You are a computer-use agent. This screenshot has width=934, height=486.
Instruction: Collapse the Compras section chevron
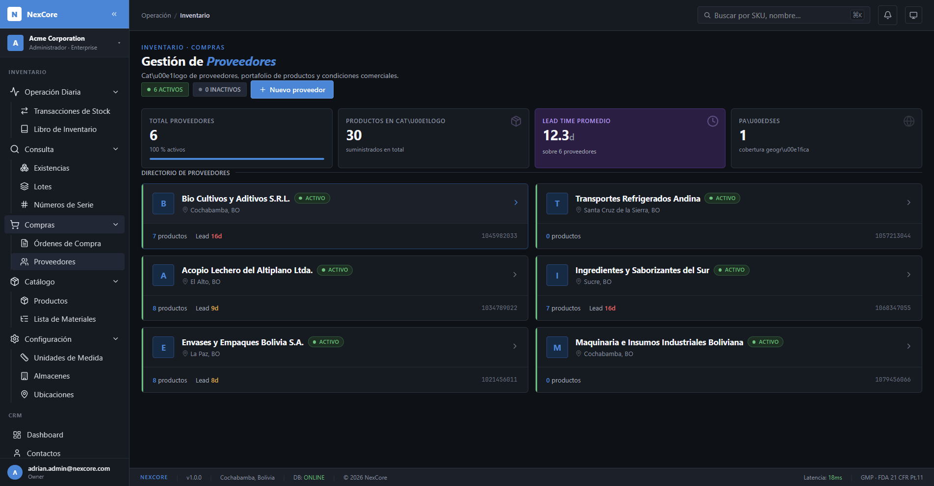(116, 225)
